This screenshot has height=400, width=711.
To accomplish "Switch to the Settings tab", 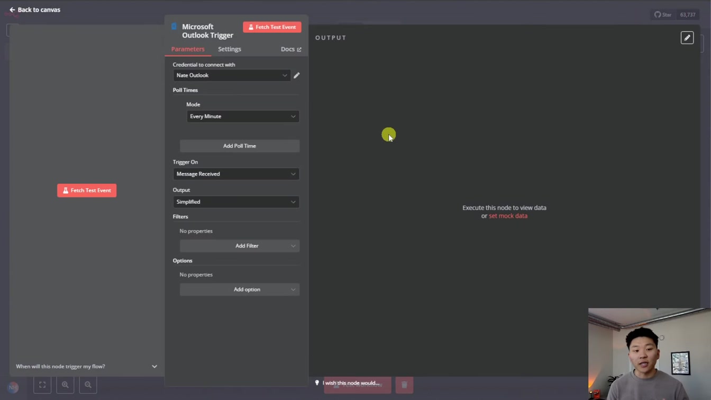I will click(230, 49).
